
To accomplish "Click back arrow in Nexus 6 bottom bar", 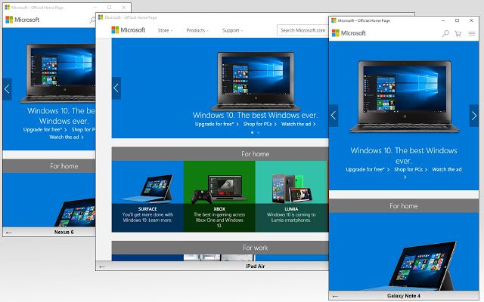I will pos(8,233).
